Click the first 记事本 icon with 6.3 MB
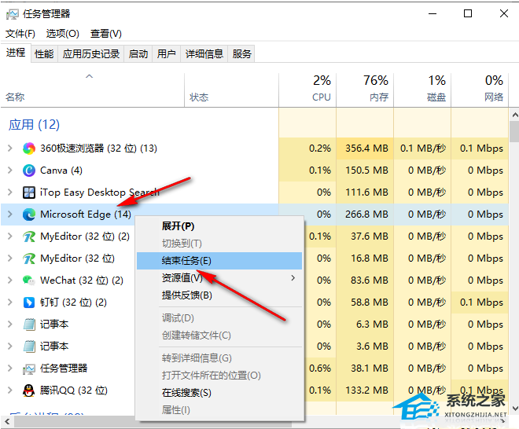The height and width of the screenshot is (429, 519). pos(29,324)
